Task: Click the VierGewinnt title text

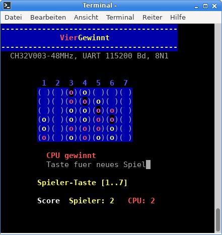Action: click(x=85, y=38)
